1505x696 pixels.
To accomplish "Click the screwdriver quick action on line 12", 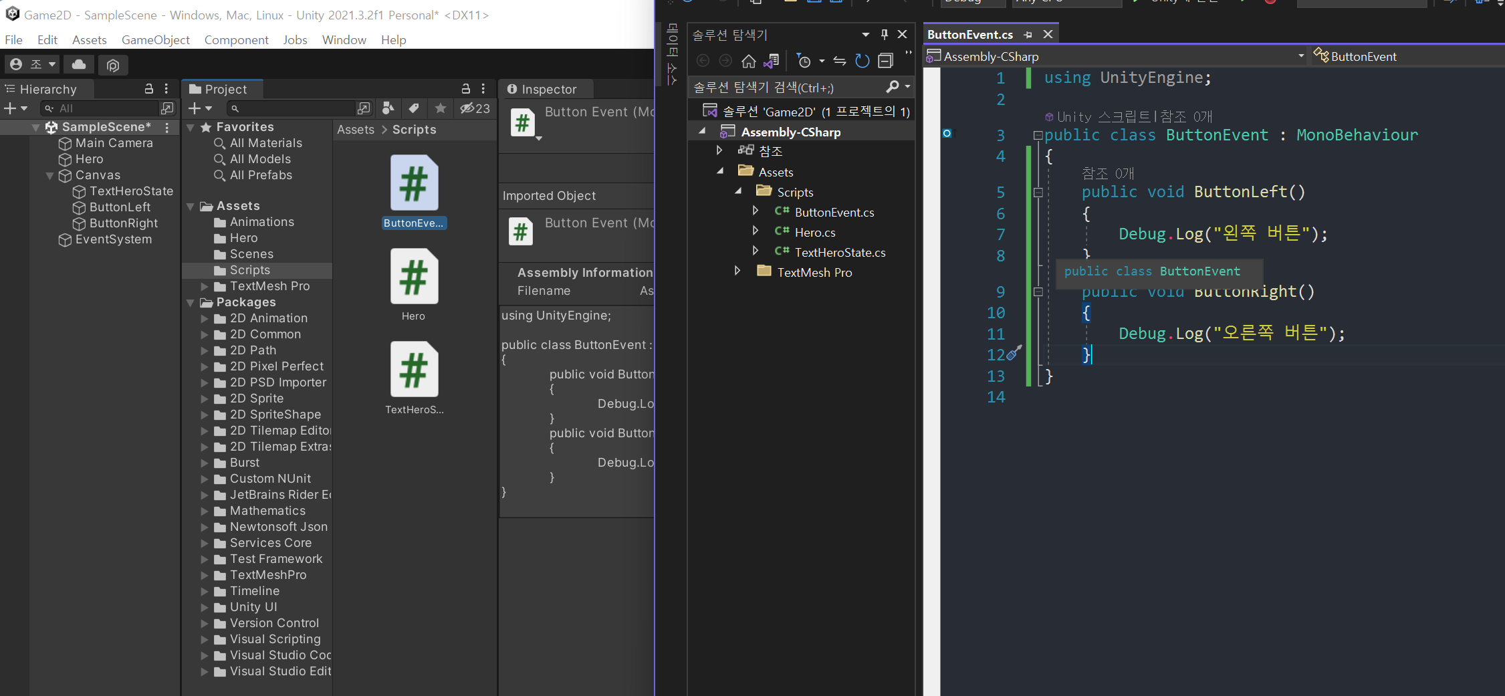I will click(1014, 352).
